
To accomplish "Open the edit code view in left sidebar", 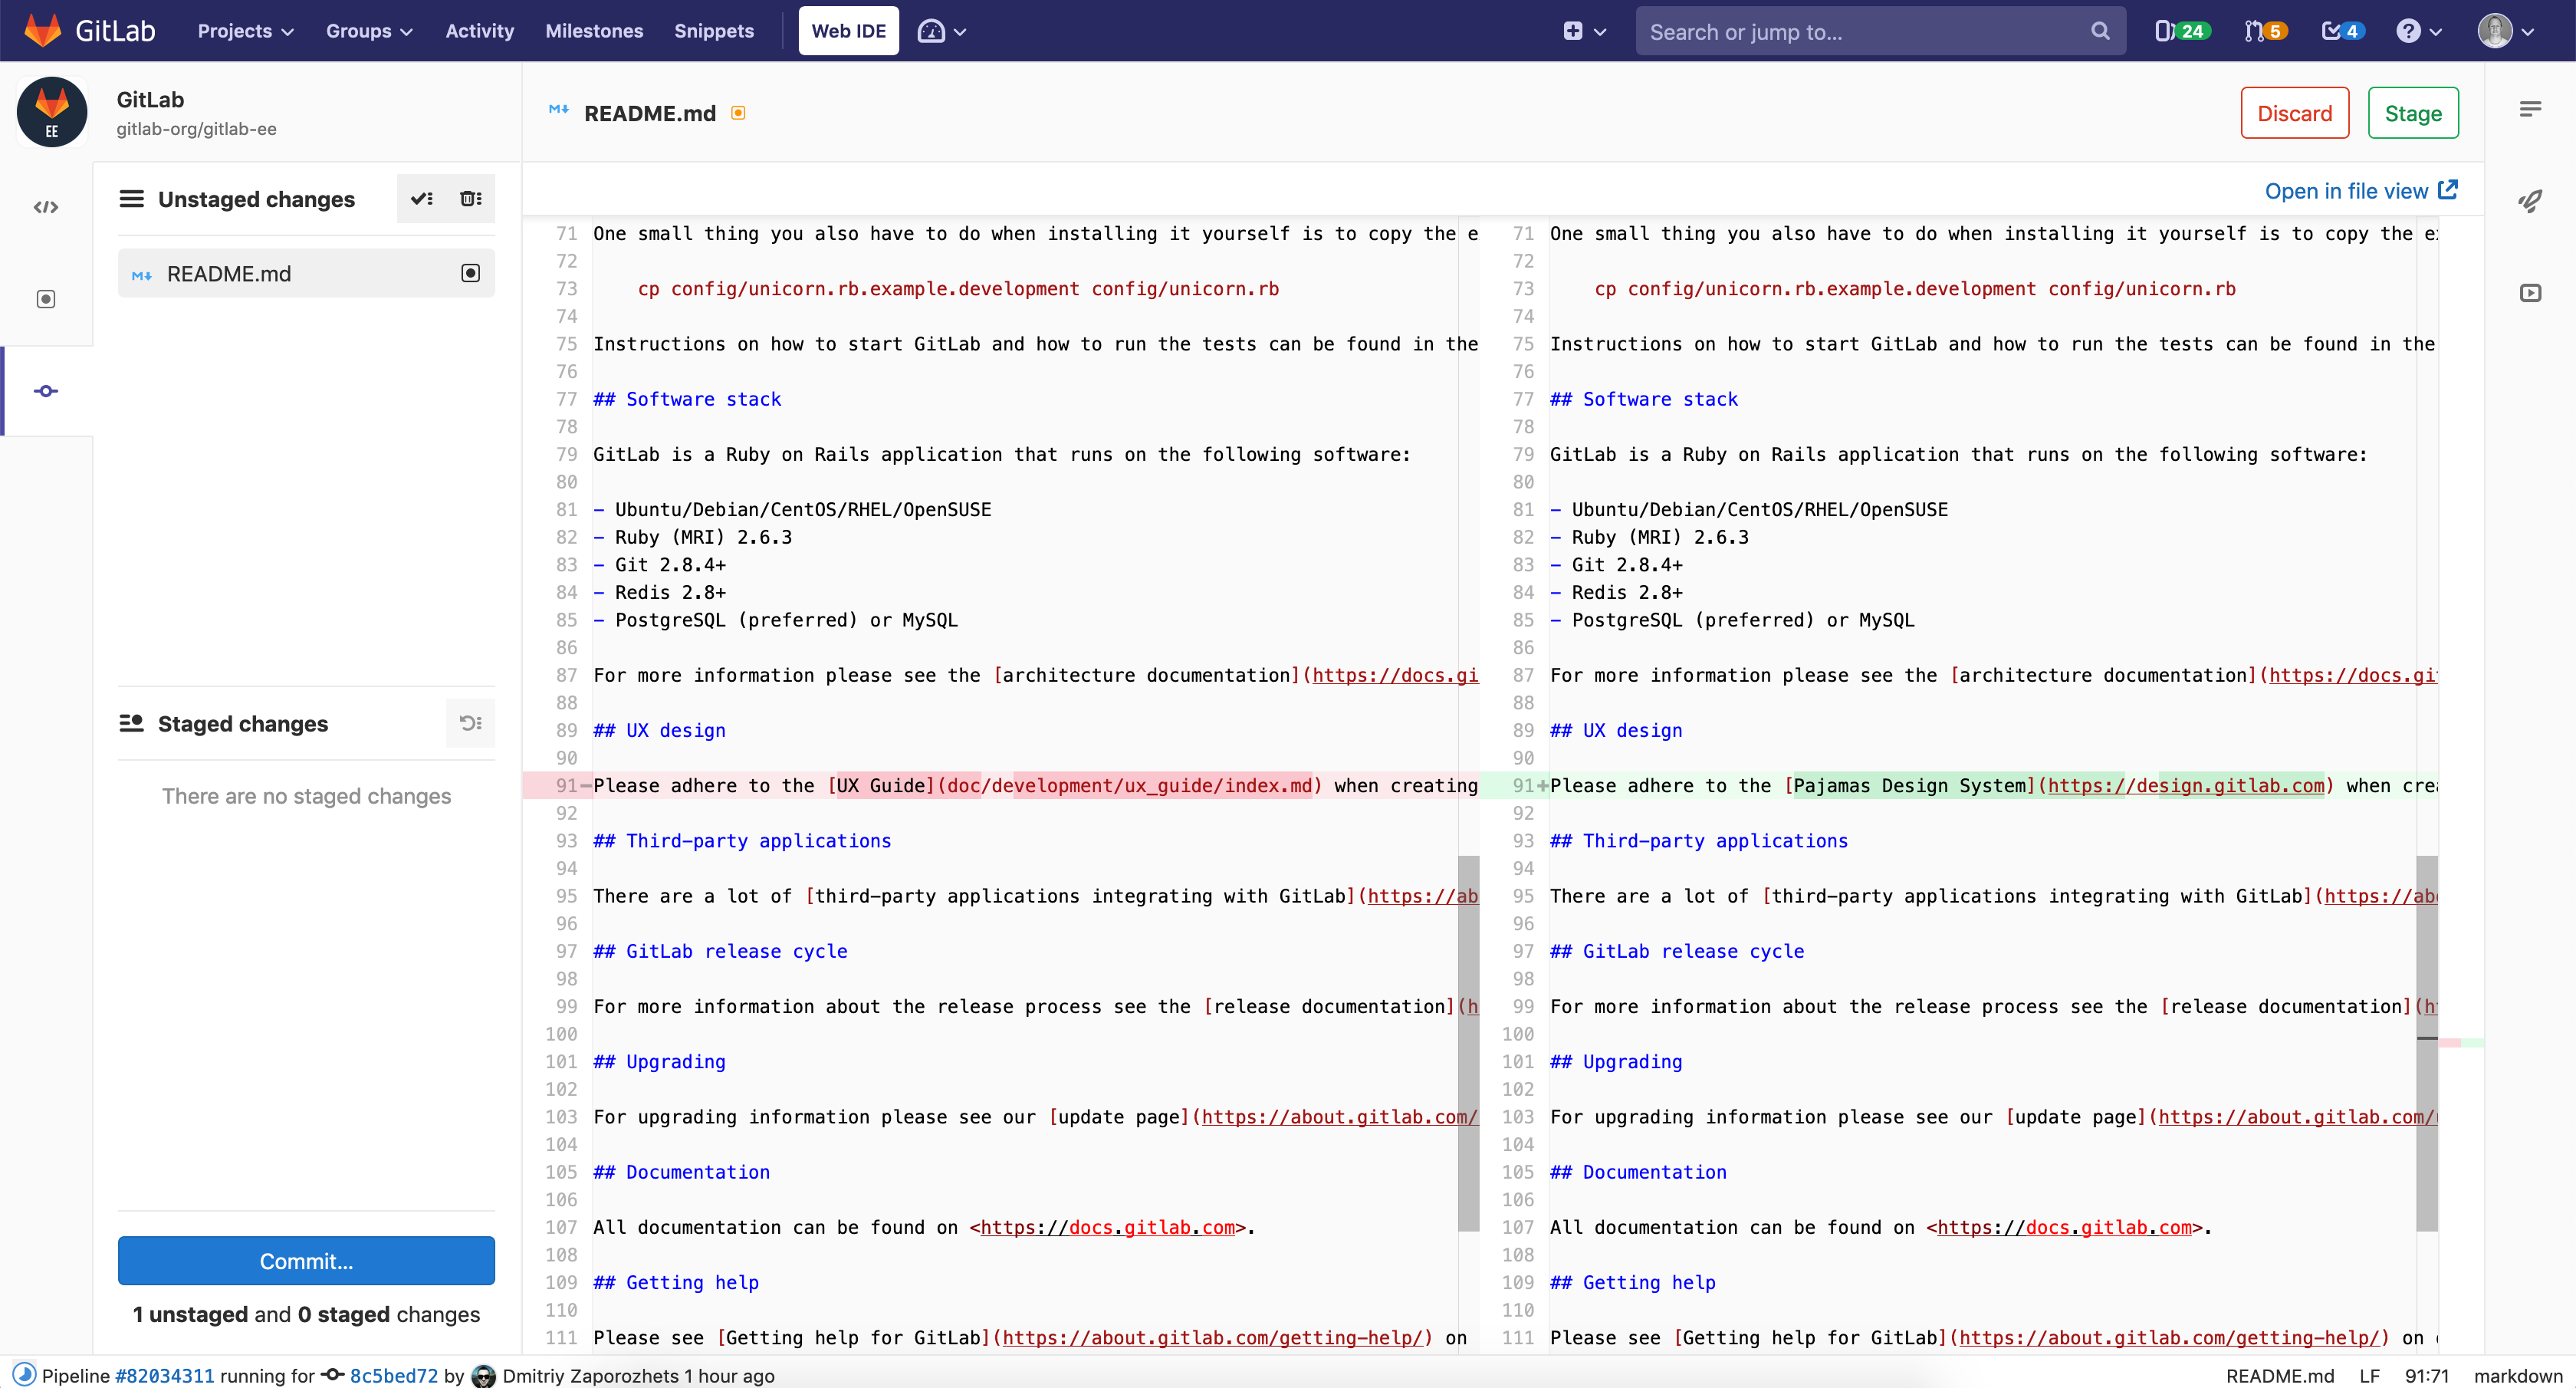I will 46,207.
